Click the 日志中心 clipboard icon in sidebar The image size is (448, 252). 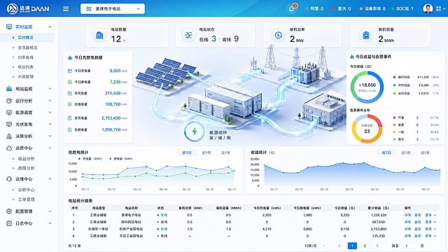(x=9, y=223)
